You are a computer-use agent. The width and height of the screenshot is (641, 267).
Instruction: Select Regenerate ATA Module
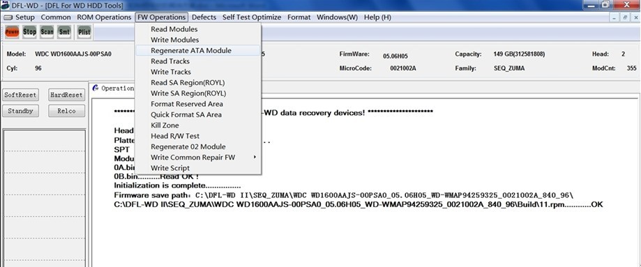[198, 50]
